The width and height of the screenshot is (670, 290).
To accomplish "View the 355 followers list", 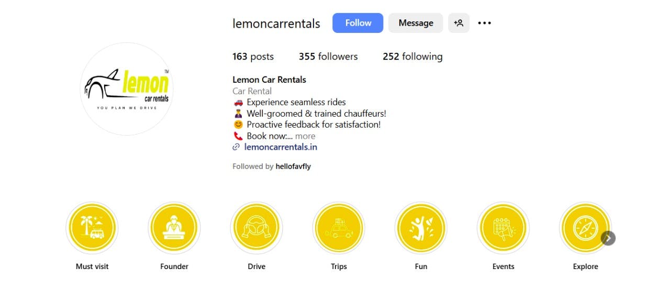I will (328, 57).
